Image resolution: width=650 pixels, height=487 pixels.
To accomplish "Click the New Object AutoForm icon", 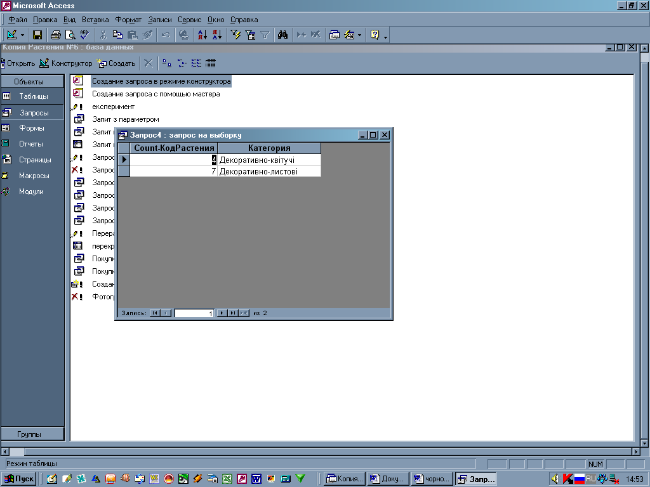I will (x=350, y=36).
